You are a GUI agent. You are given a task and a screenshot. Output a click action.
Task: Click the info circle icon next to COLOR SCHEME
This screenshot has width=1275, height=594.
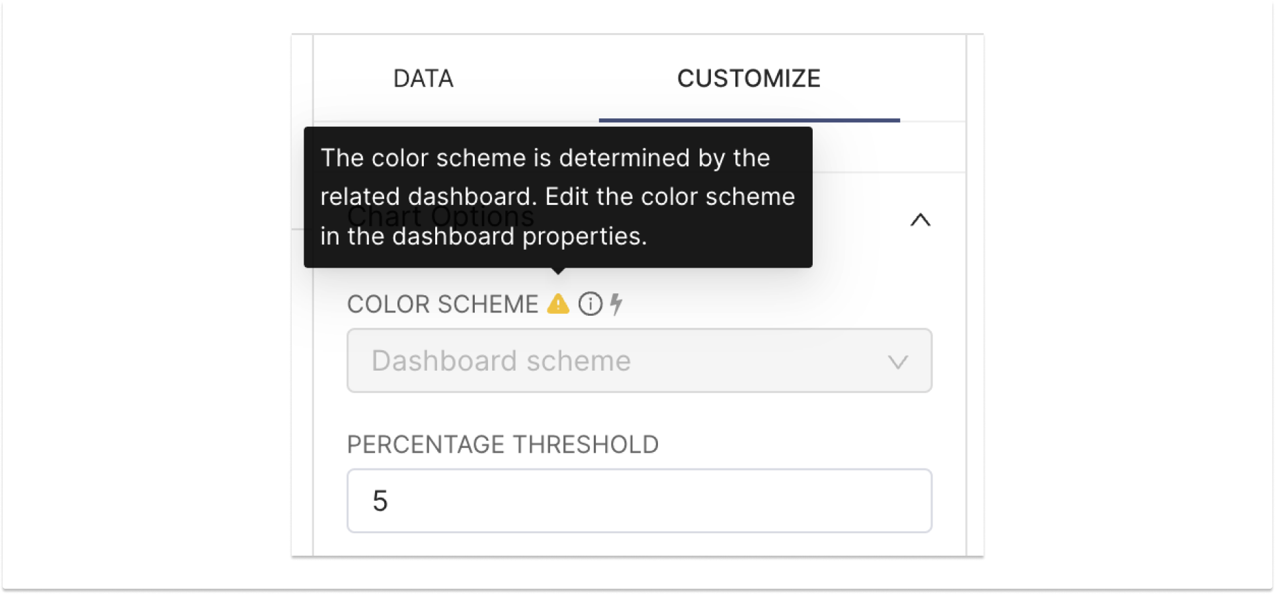click(591, 305)
